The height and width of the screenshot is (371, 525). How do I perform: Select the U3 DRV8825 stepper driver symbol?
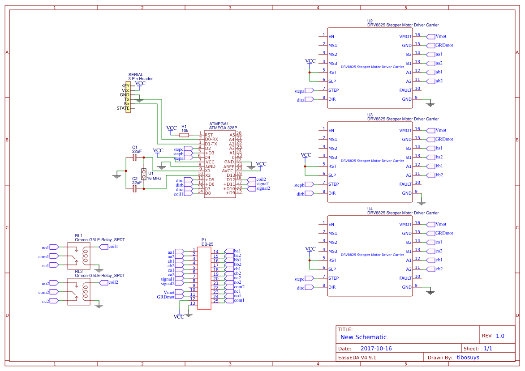click(370, 161)
